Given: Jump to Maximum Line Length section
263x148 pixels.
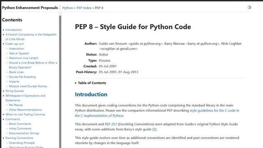Looking at the screenshot, I should pyautogui.click(x=23, y=58).
